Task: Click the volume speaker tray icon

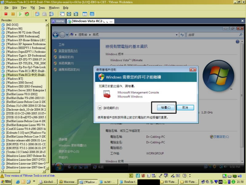Action: coord(240,176)
